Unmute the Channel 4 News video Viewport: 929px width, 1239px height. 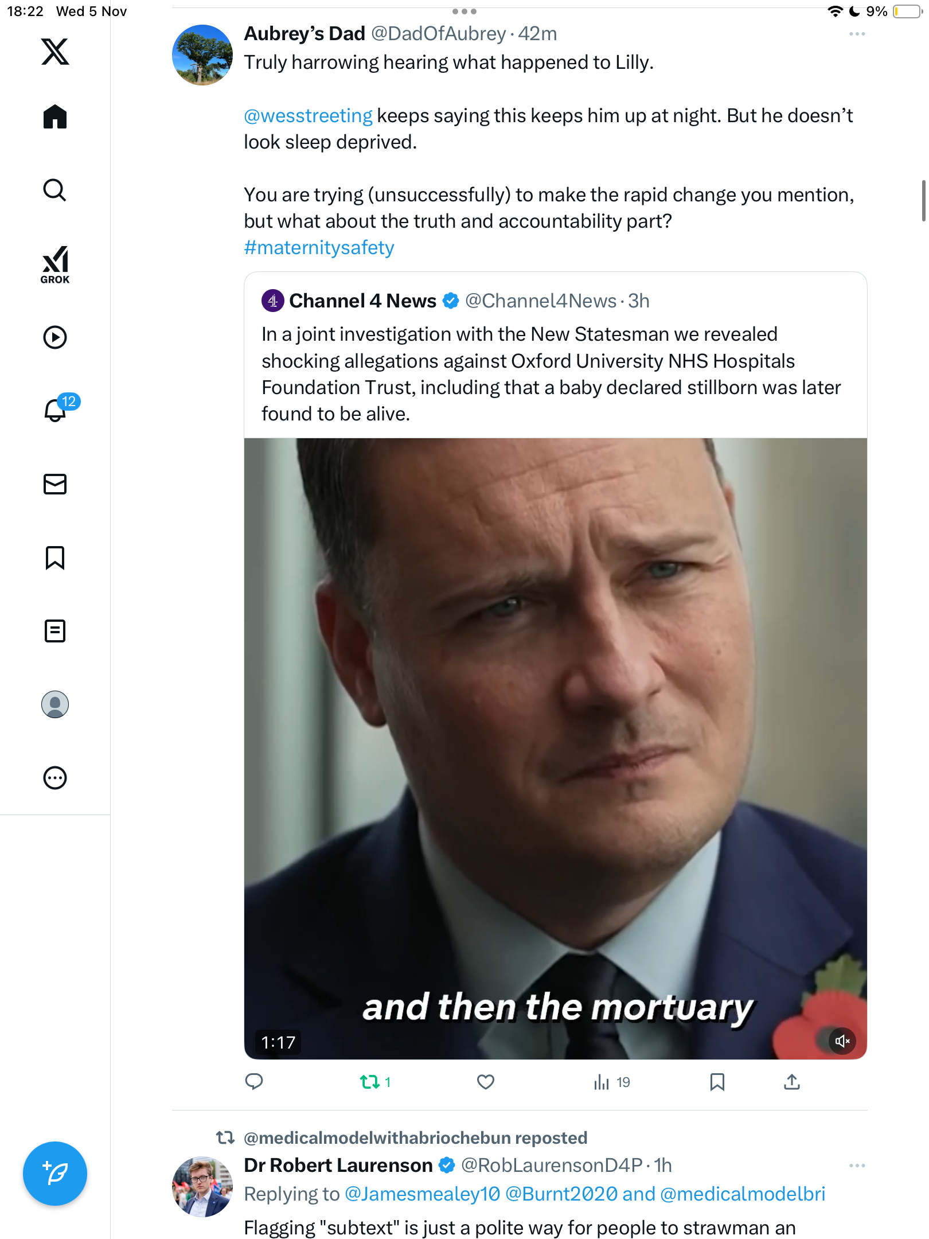[x=842, y=1041]
